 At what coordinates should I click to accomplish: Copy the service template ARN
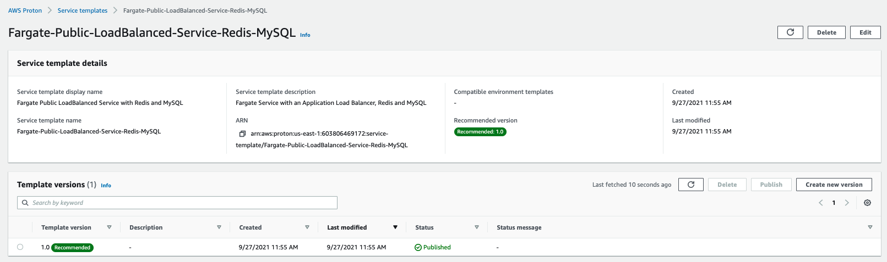coord(242,133)
